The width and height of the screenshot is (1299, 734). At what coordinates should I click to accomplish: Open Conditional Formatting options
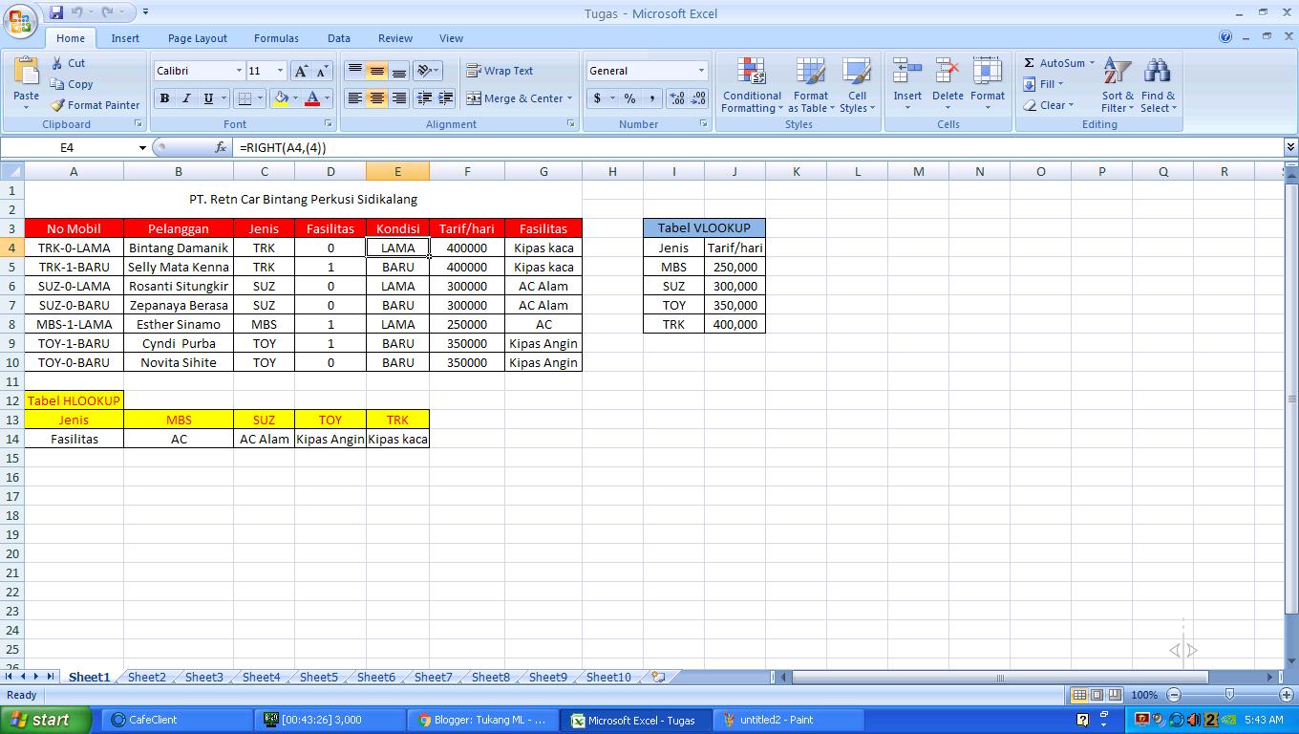(751, 84)
